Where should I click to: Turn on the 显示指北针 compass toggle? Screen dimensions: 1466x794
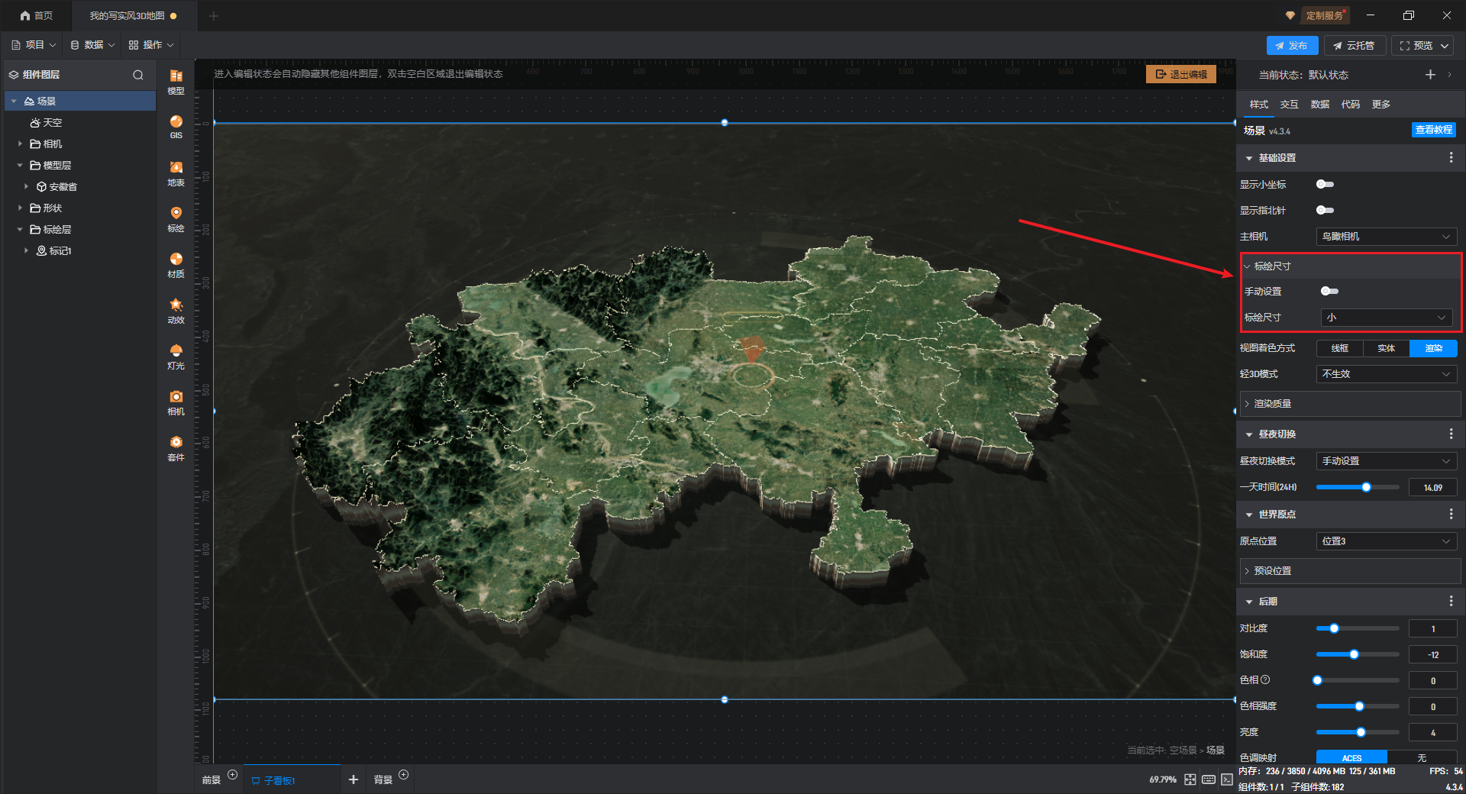click(x=1325, y=210)
